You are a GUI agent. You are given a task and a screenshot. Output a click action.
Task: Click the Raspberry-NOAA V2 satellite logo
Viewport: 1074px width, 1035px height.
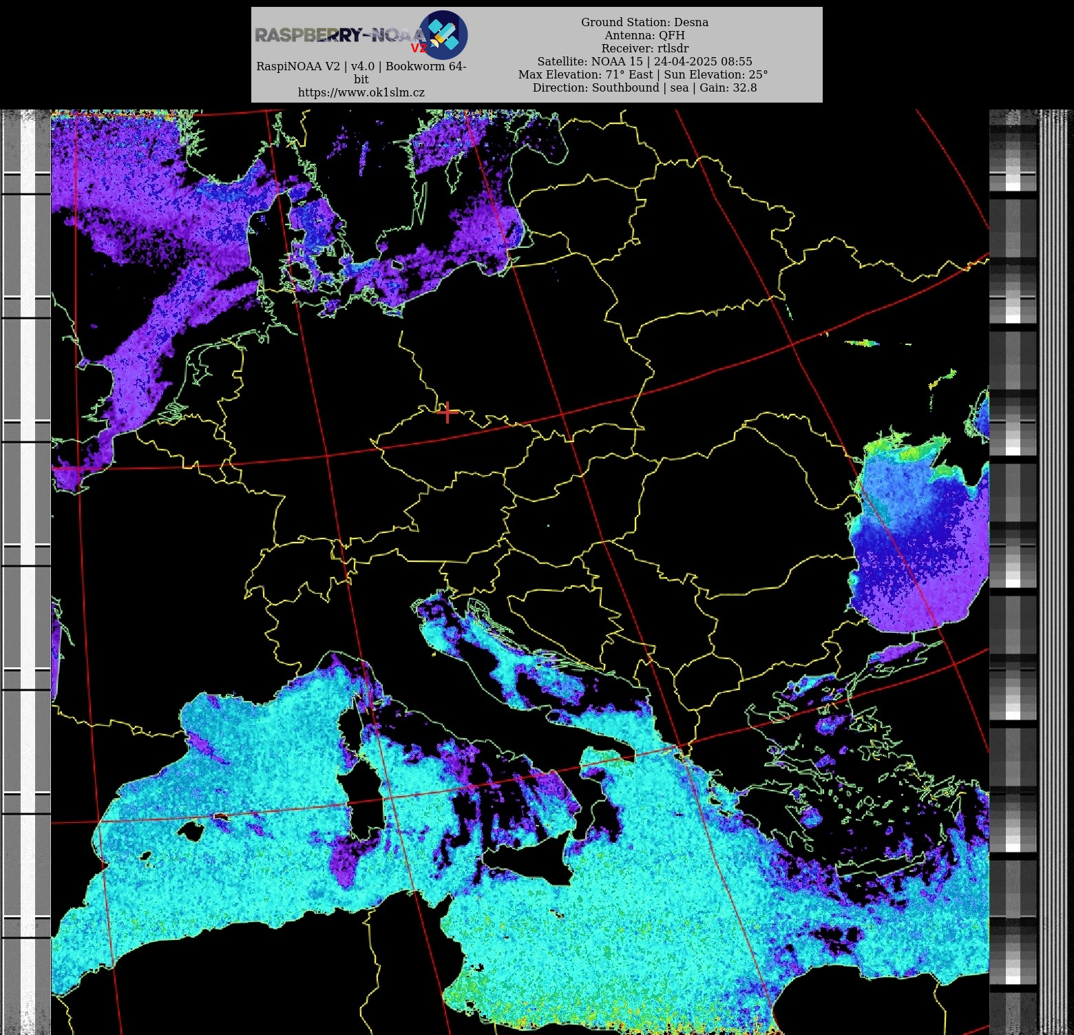pos(443,34)
